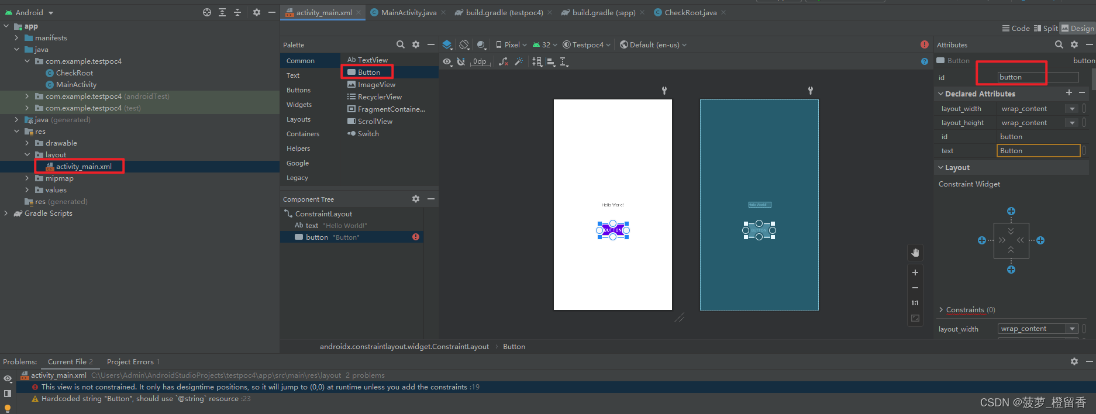Toggle autoconnect to parent magnet icon
Screen dimensions: 1096x414
[x=461, y=61]
